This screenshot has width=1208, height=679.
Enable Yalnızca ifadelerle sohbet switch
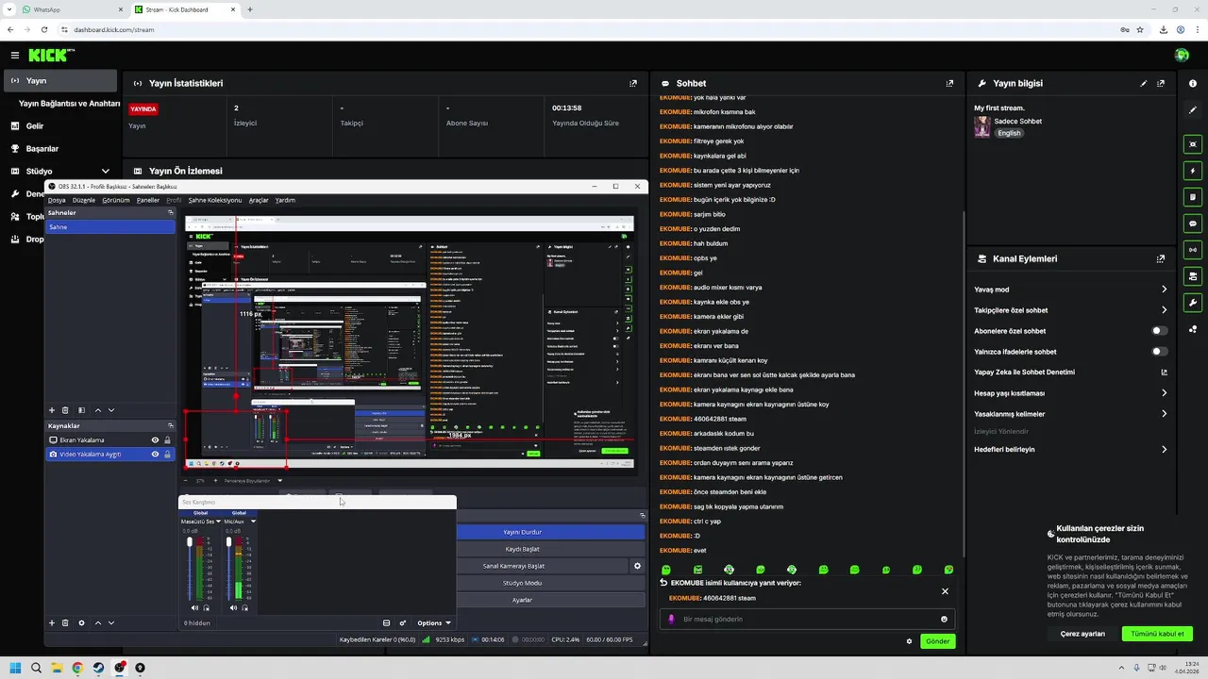pos(1159,352)
